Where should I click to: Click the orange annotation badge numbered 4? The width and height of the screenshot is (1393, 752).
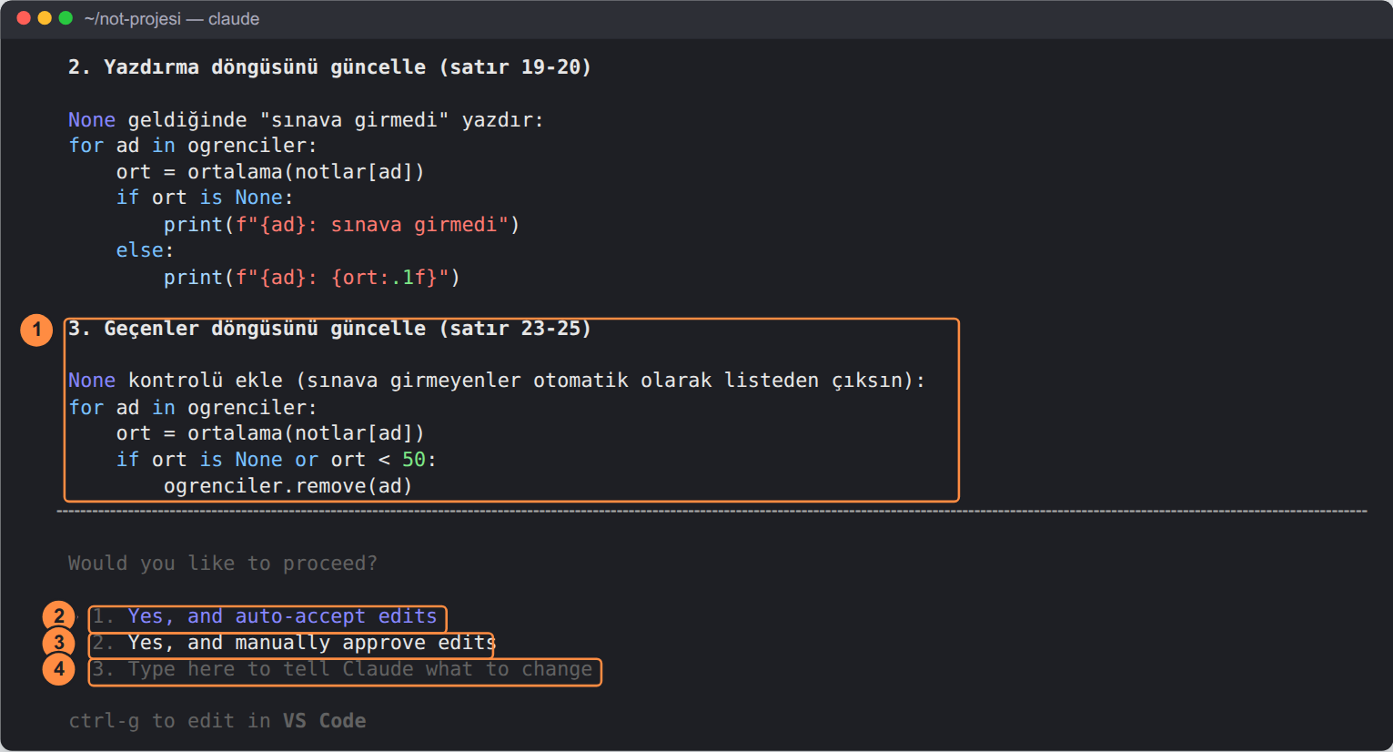tap(58, 669)
